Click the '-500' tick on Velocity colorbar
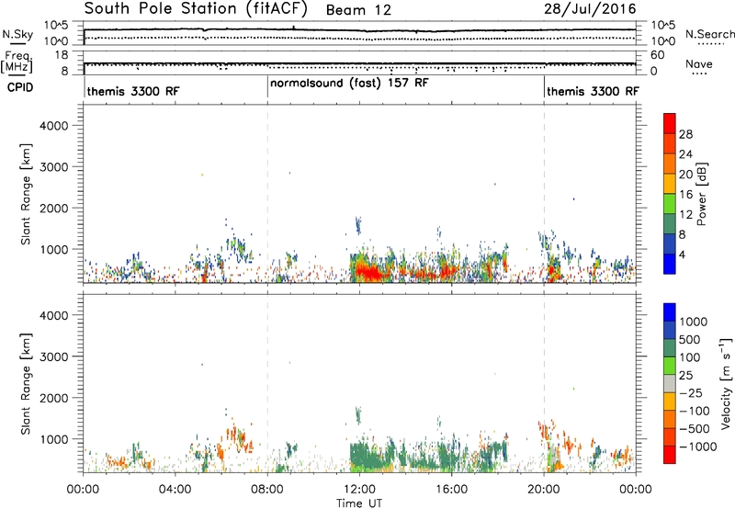 click(695, 428)
